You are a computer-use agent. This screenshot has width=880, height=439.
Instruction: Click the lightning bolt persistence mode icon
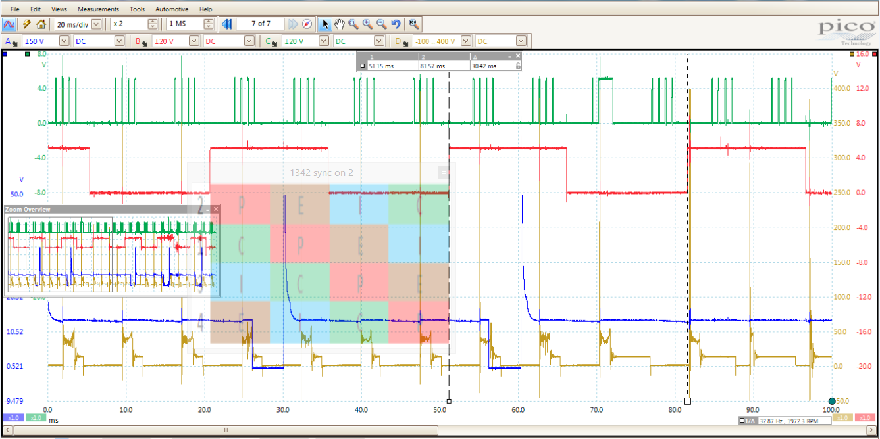coord(26,24)
